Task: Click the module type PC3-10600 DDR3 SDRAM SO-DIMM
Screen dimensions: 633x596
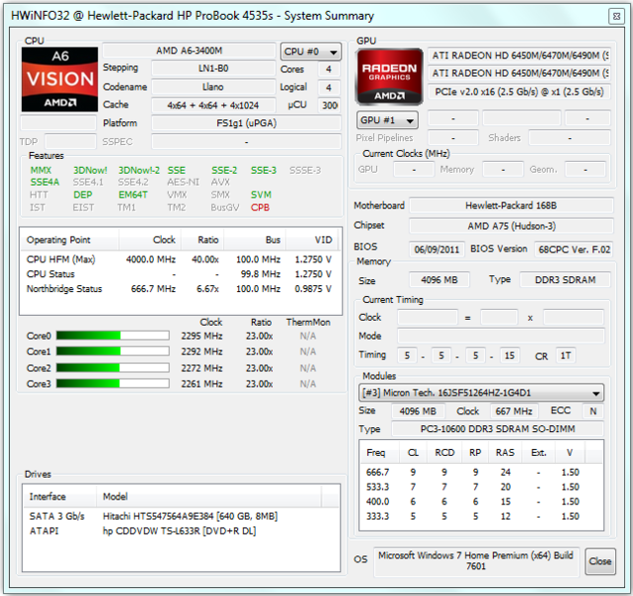Action: (x=497, y=429)
